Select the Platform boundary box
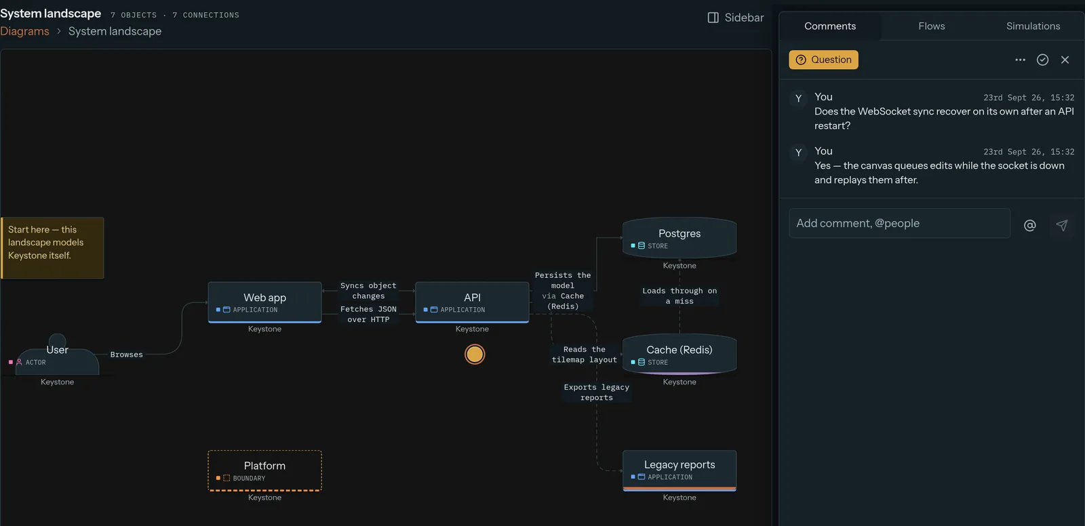 click(264, 470)
